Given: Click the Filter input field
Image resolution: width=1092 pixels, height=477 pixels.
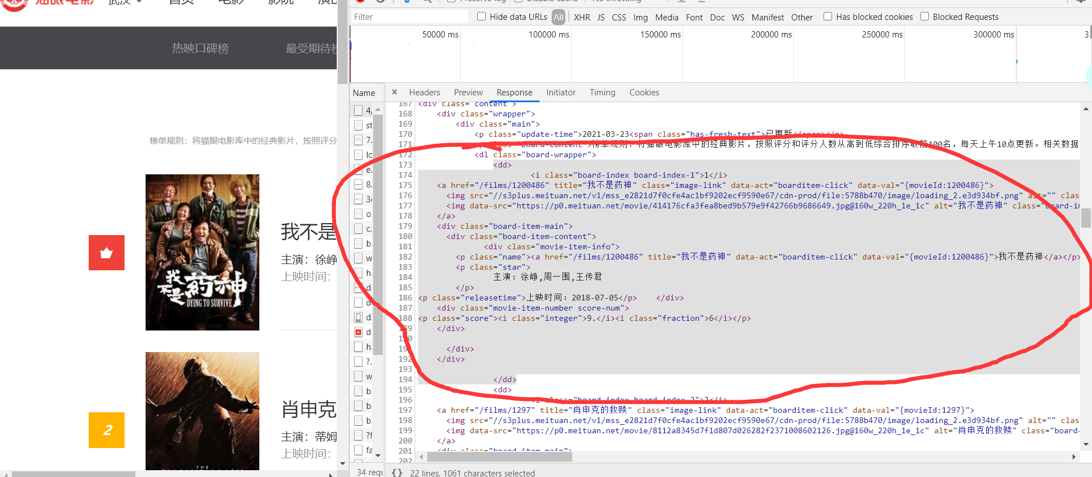Looking at the screenshot, I should point(409,17).
